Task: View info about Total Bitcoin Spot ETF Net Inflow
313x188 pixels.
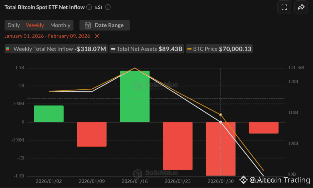Action: tap(89, 7)
